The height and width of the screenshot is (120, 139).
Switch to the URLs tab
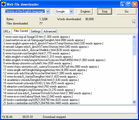[7, 31]
